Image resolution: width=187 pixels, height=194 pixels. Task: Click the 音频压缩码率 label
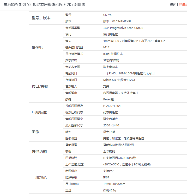74,119
